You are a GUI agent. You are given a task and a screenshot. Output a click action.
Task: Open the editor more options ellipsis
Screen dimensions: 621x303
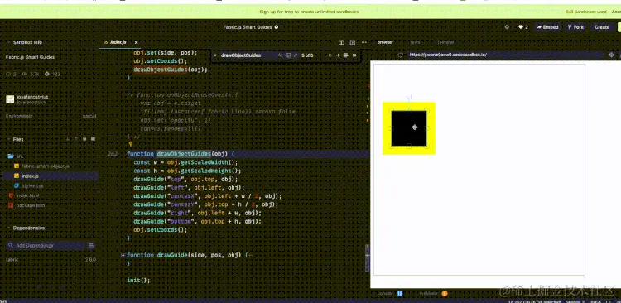tap(364, 42)
